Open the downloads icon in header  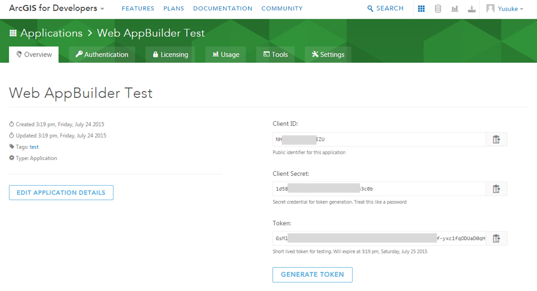point(472,9)
